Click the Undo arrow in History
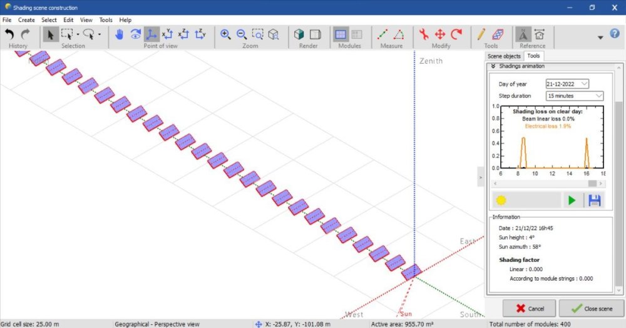Image resolution: width=626 pixels, height=328 pixels. [9, 35]
